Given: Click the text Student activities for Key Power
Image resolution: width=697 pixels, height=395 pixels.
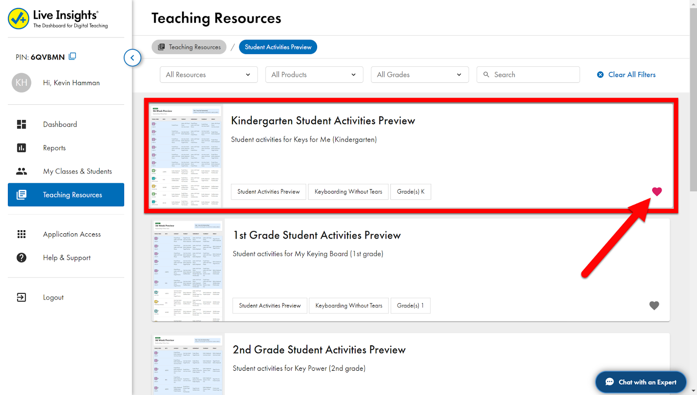Looking at the screenshot, I should 299,368.
